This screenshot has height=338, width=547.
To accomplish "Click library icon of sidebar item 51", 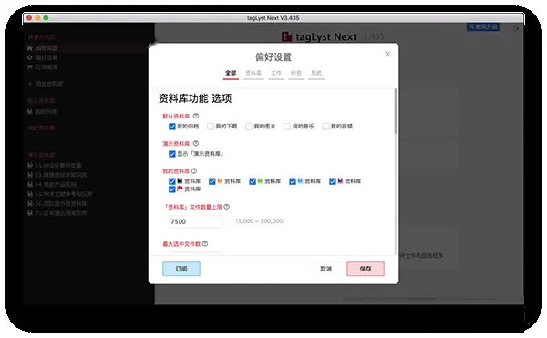I will pos(30,165).
